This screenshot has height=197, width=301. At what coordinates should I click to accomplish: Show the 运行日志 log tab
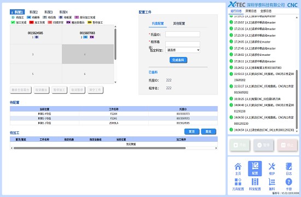(236, 11)
